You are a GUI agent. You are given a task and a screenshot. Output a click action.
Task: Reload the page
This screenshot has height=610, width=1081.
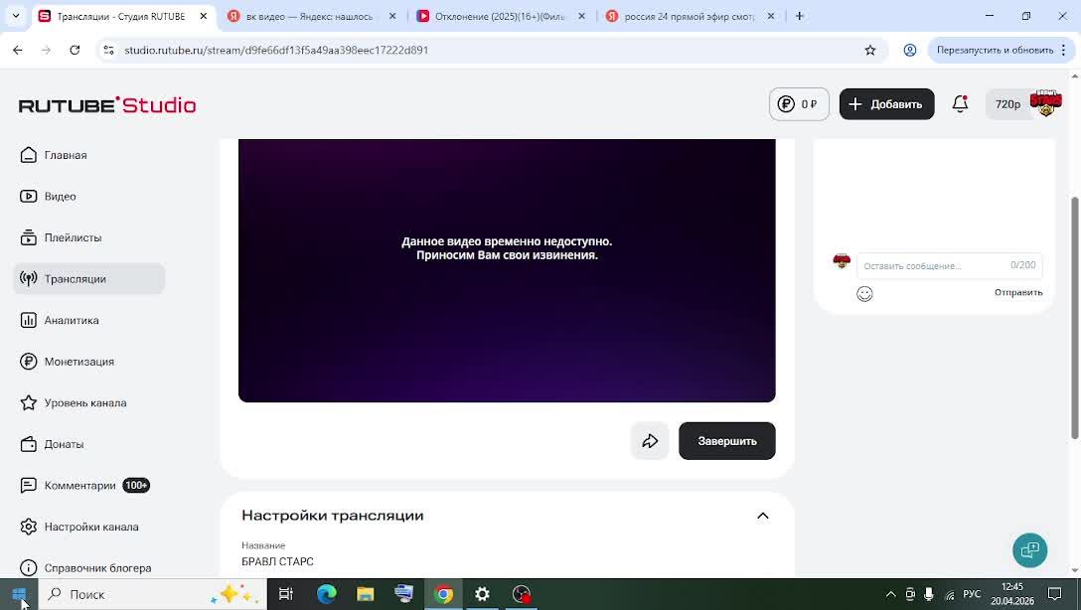point(75,50)
